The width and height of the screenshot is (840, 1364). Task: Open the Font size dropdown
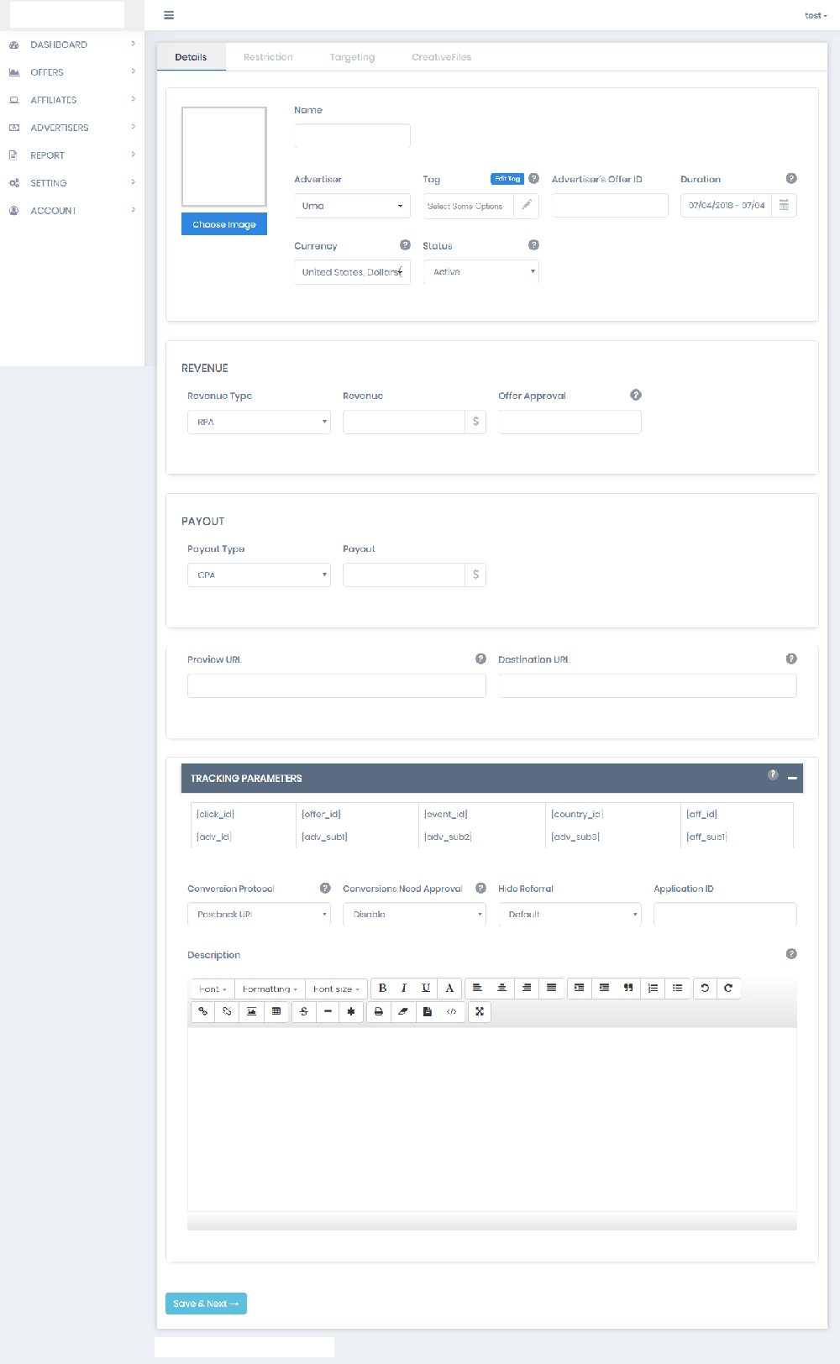(336, 989)
